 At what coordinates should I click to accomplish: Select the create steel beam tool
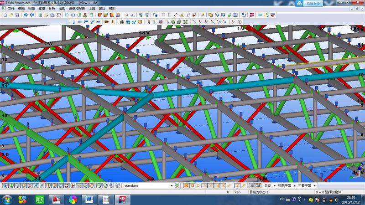(80, 21)
